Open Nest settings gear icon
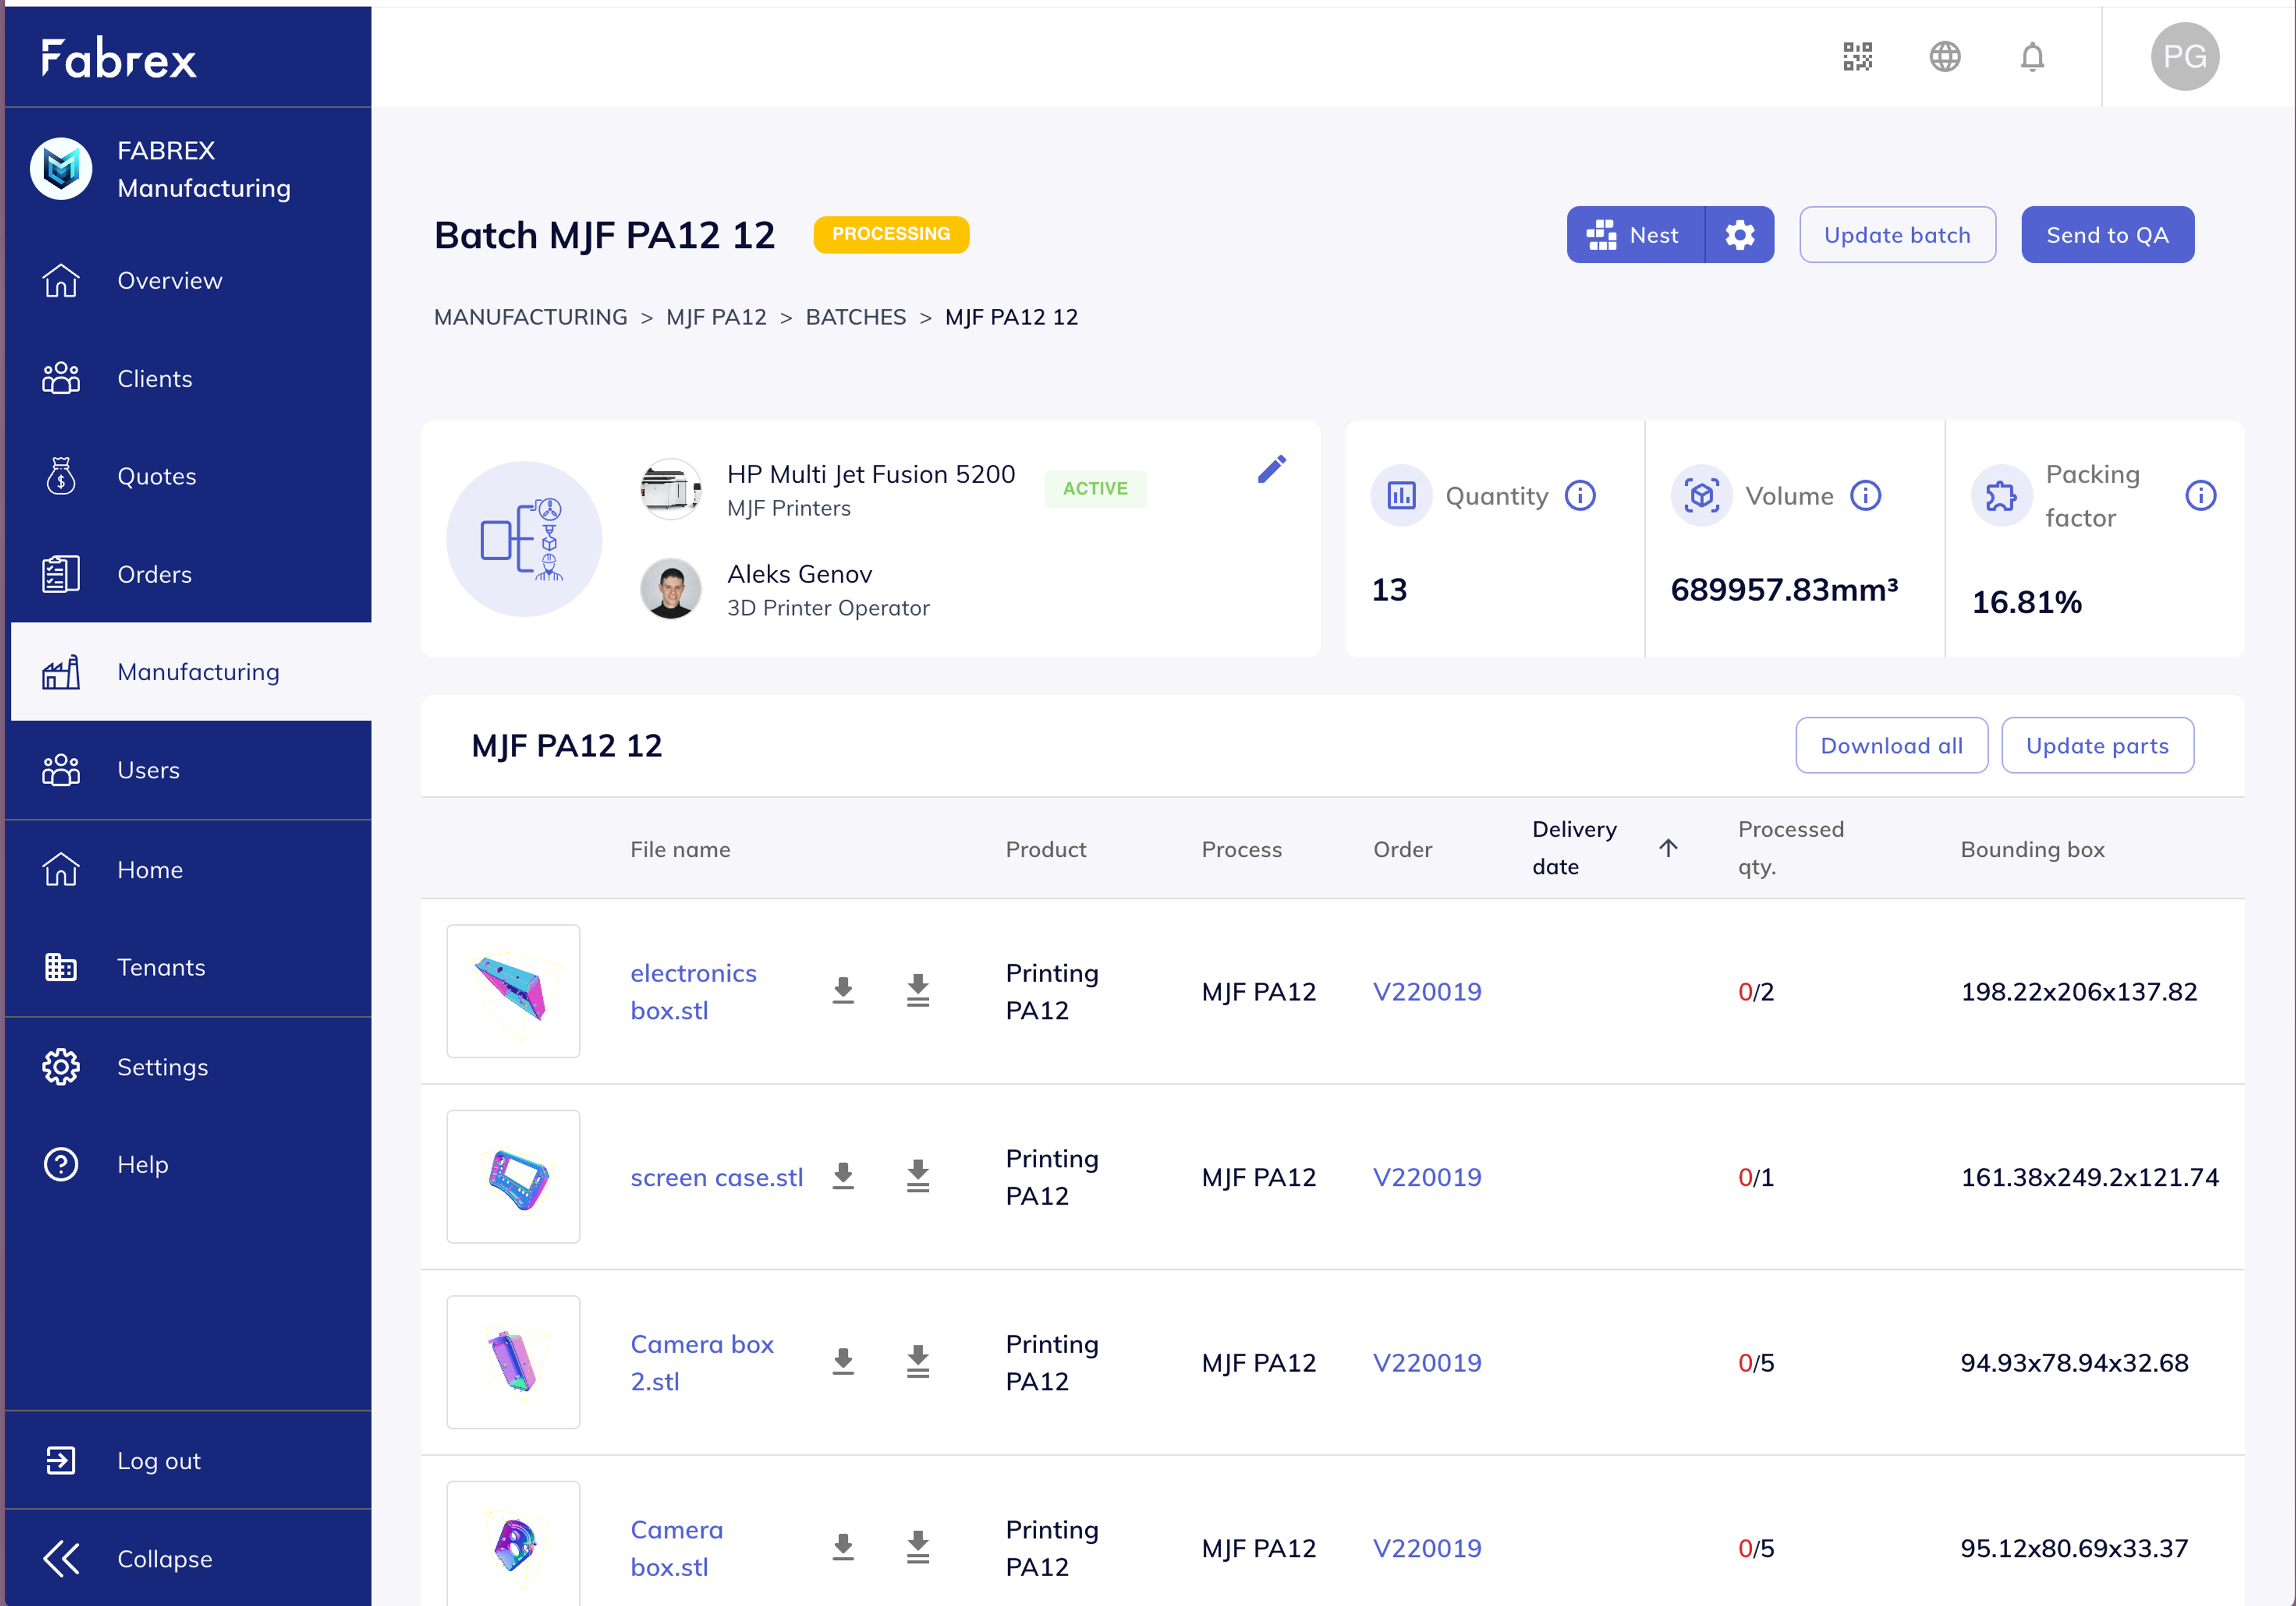The image size is (2296, 1606). [1739, 235]
